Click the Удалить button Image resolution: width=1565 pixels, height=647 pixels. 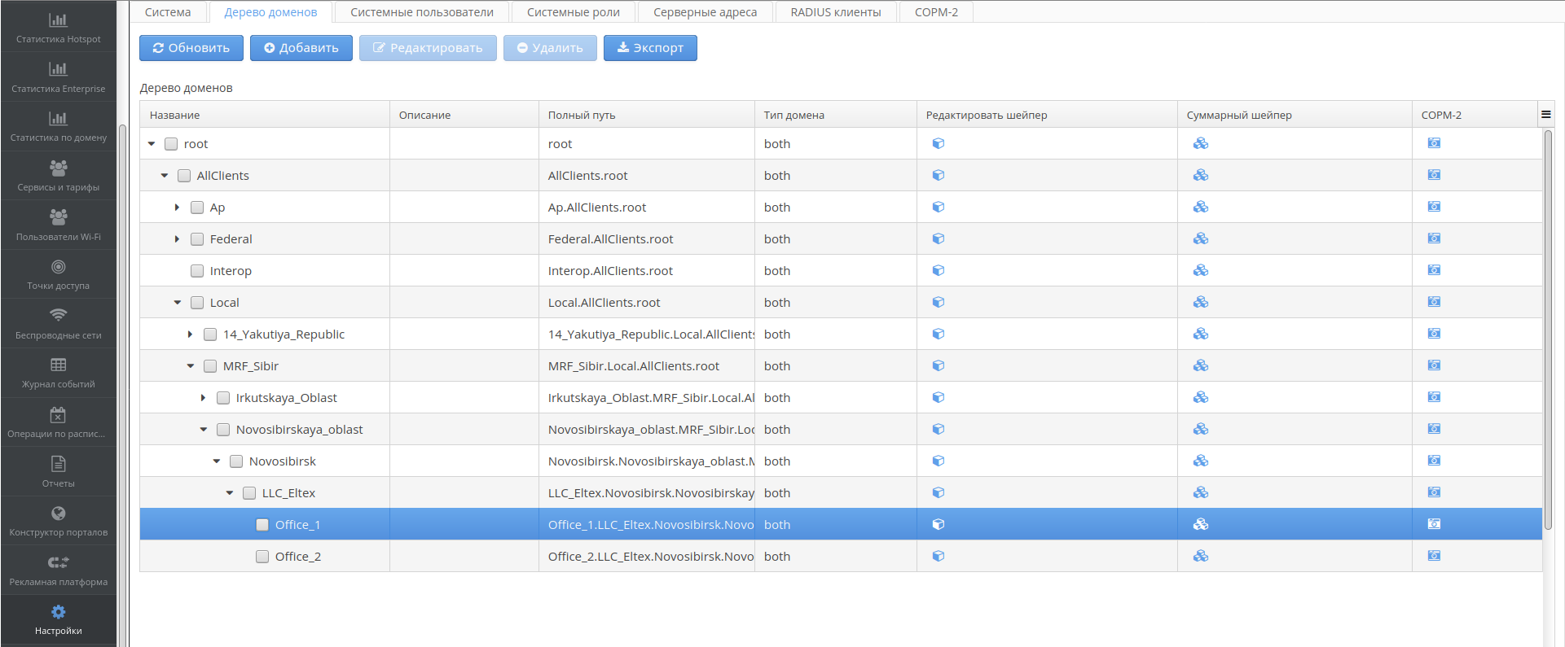550,48
